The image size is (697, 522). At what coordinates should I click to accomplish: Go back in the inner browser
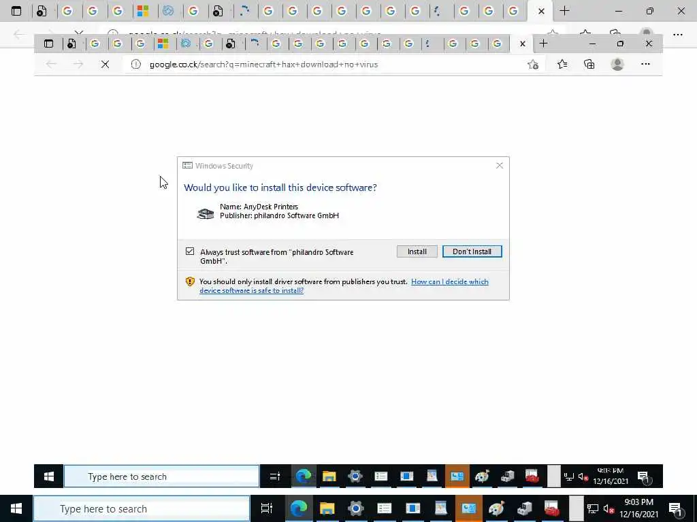point(51,65)
